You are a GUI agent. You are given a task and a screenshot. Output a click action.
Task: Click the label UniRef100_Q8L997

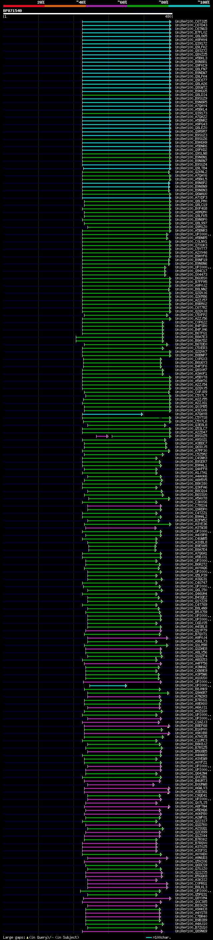(191, 223)
